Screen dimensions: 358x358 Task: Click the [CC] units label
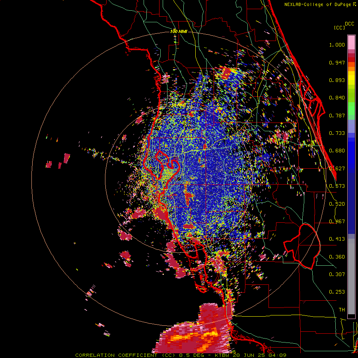339,27
